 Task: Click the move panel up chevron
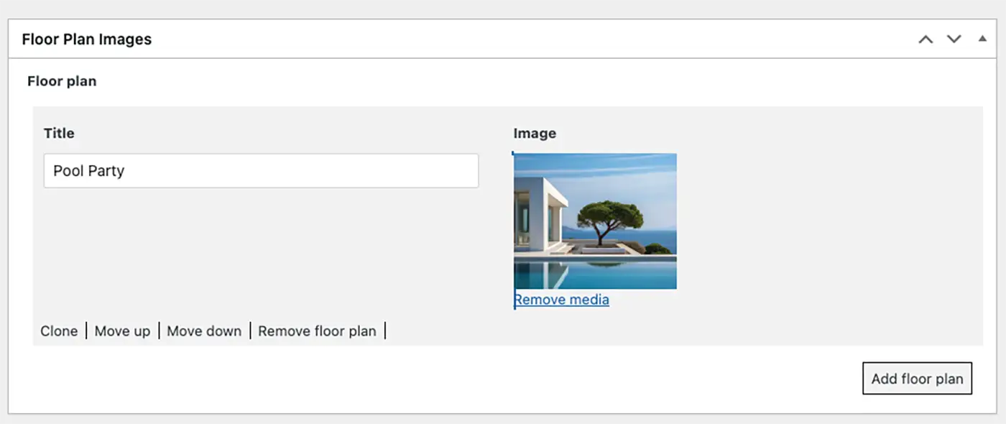tap(926, 40)
